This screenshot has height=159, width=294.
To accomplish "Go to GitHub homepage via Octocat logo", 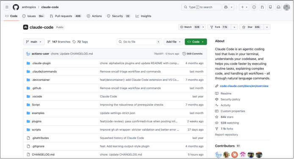I will 16,7.
